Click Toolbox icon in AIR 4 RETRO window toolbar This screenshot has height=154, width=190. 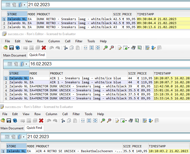tap(131, 121)
